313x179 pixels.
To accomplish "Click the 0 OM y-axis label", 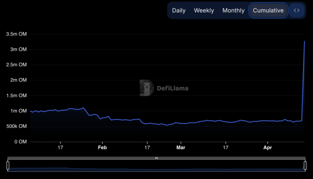I will pyautogui.click(x=20, y=142).
